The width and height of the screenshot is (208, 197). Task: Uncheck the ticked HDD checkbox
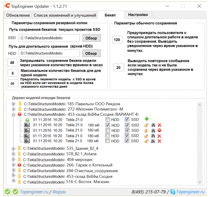coord(108,125)
